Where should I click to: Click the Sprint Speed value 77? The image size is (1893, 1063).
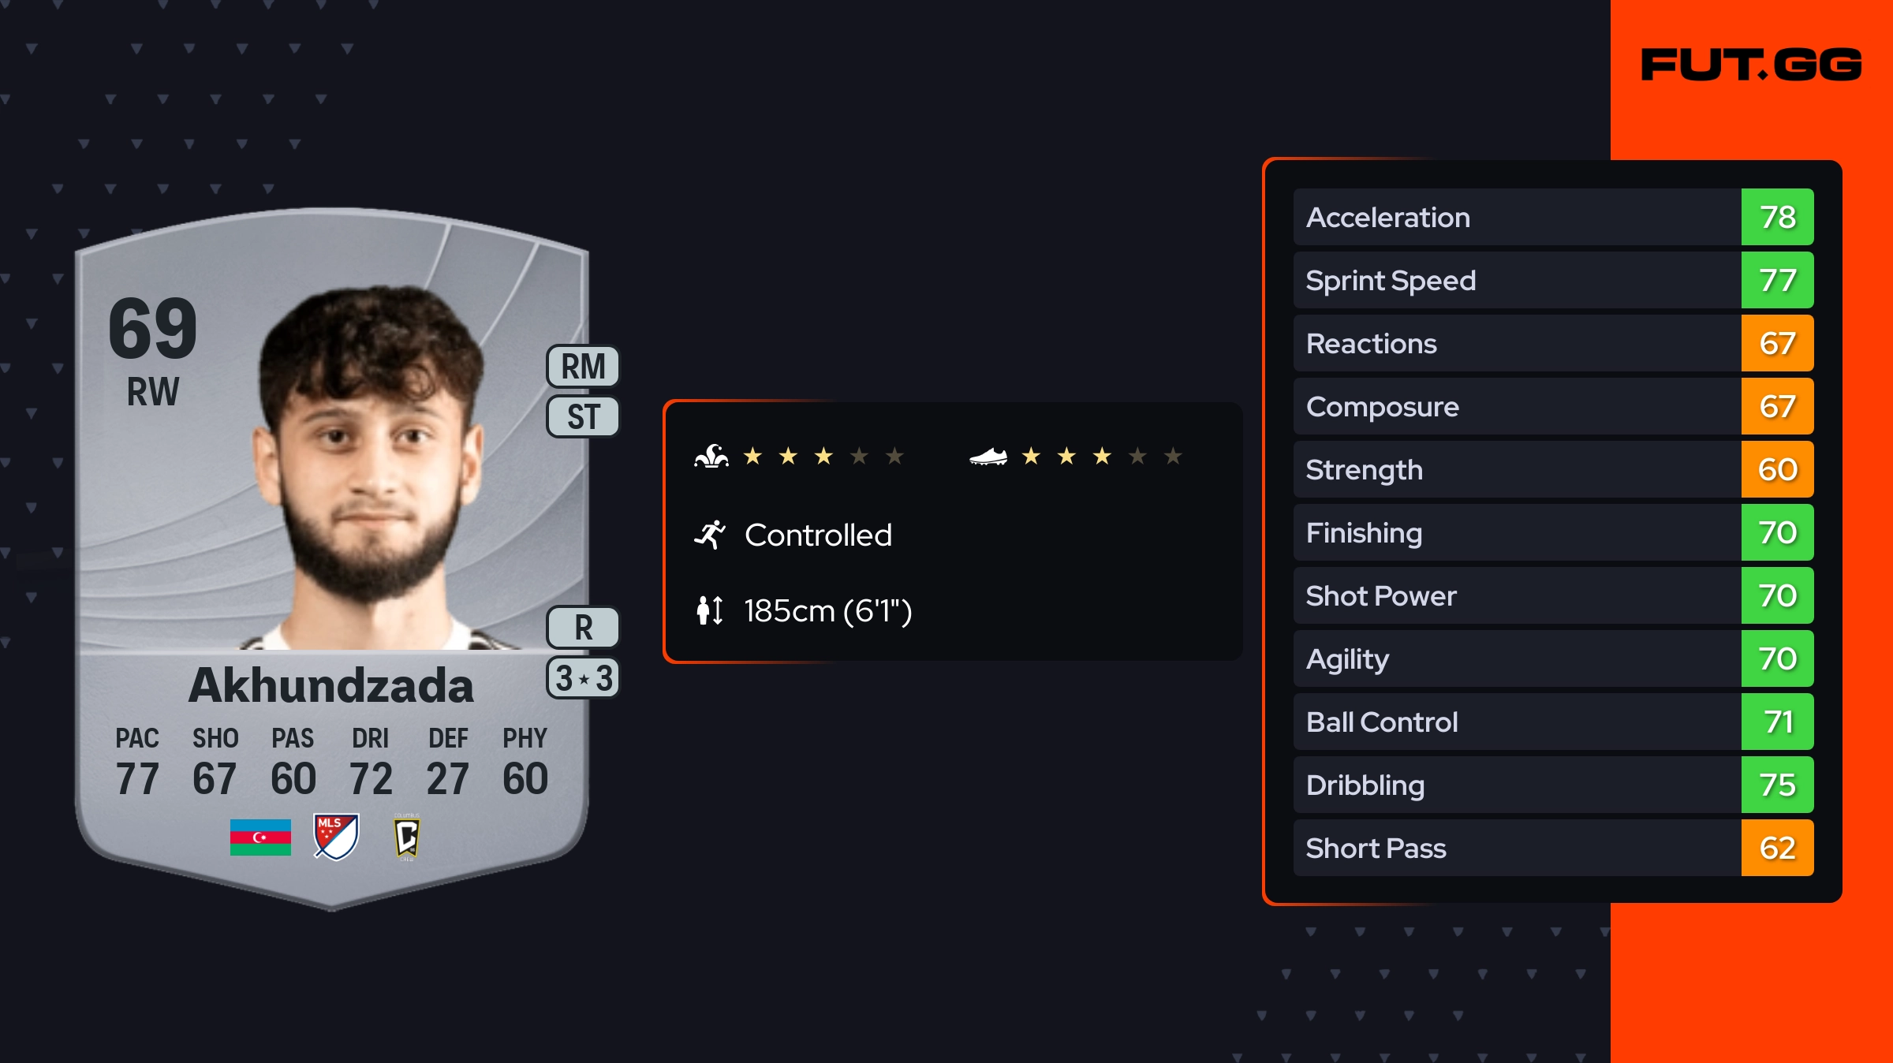click(x=1777, y=280)
